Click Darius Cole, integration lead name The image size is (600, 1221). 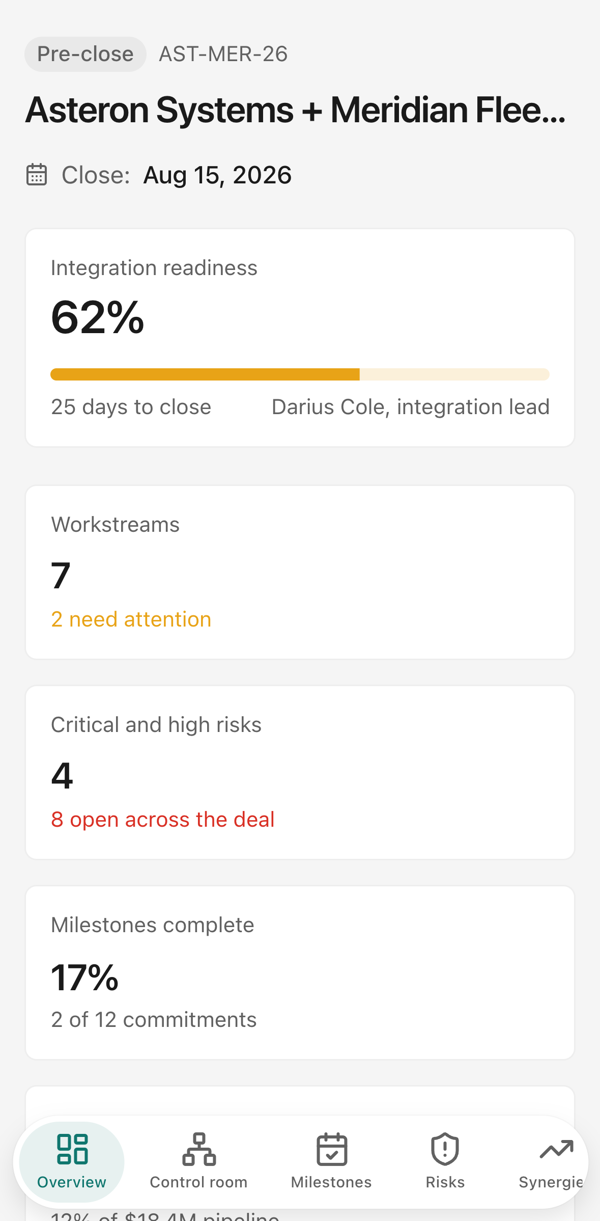click(411, 407)
